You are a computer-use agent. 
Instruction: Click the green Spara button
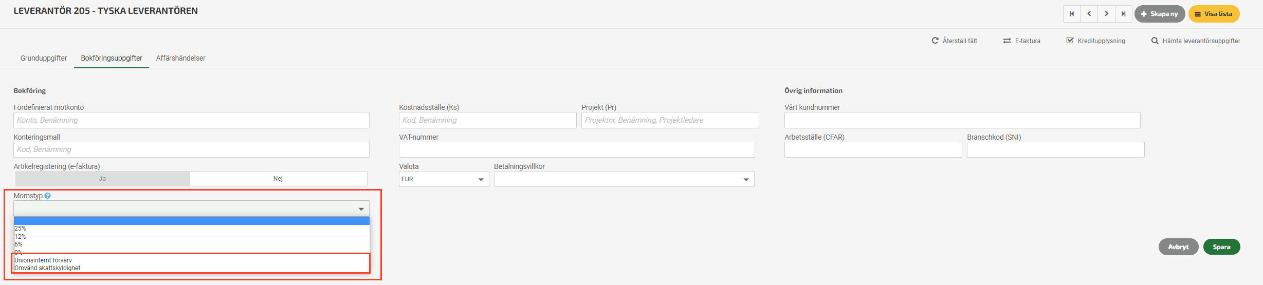pos(1221,247)
